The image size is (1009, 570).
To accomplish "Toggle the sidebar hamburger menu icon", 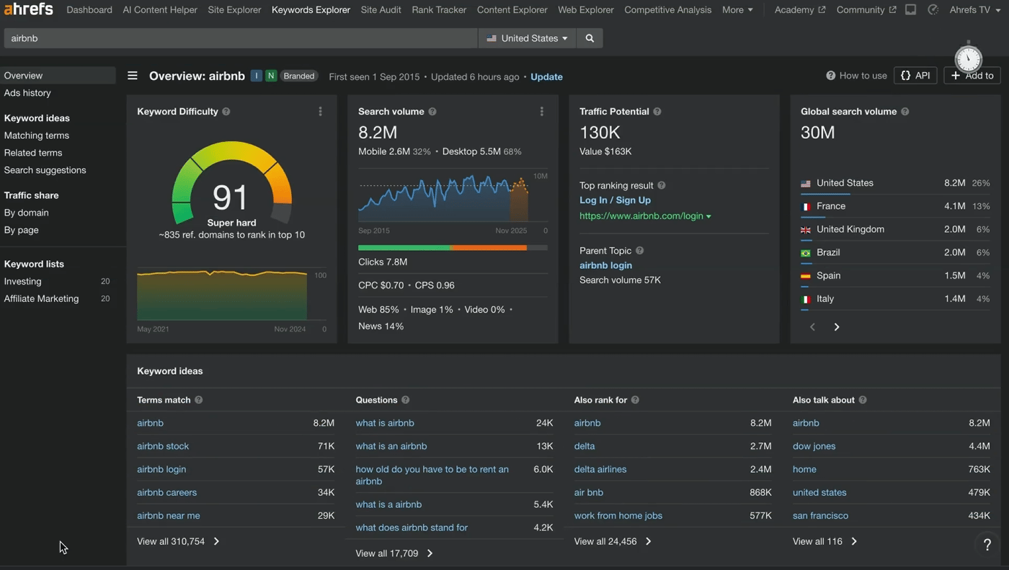I will pyautogui.click(x=133, y=76).
